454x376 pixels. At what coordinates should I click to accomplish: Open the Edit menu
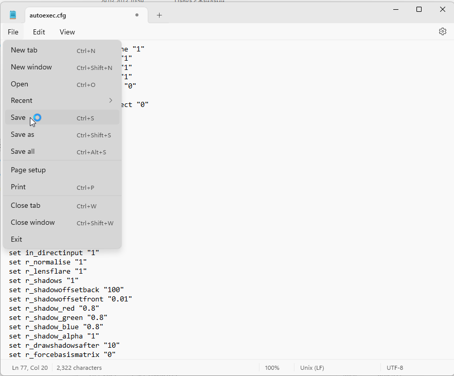(39, 32)
